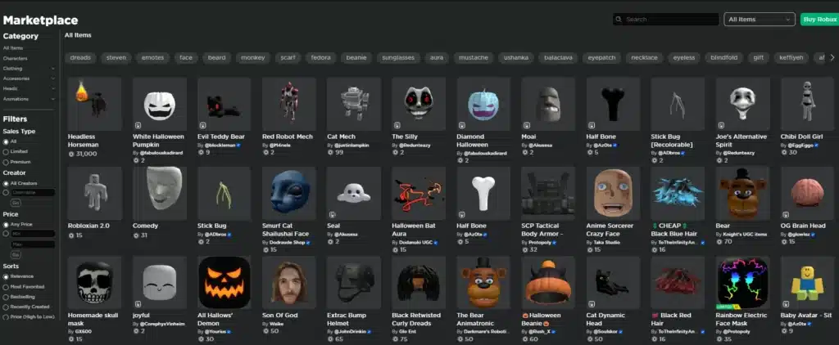Open the All Items dropdown beside search

click(759, 20)
